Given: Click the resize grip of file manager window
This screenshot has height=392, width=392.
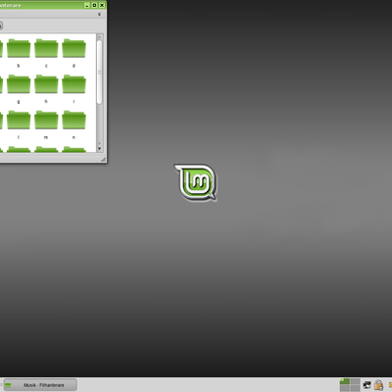Looking at the screenshot, I should pyautogui.click(x=103, y=159).
